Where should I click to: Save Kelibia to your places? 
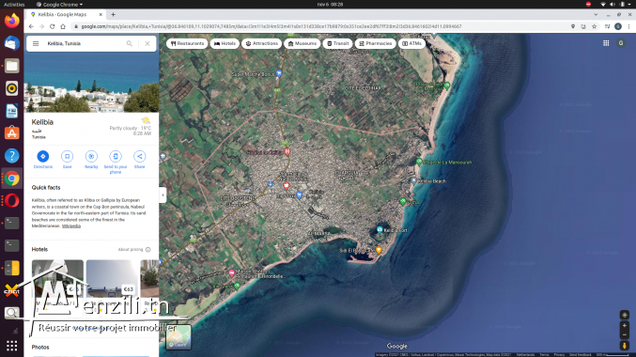tap(67, 160)
